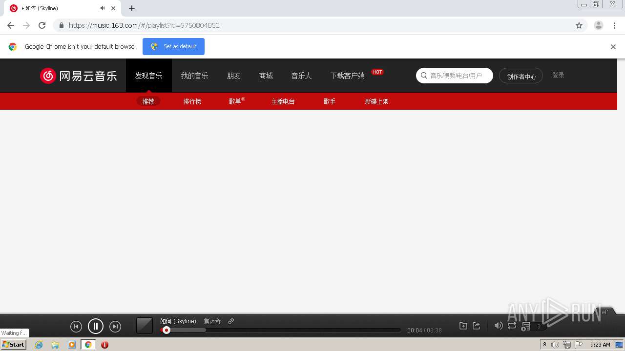The width and height of the screenshot is (625, 351).
Task: Open the network tray icon
Action: 567,345
